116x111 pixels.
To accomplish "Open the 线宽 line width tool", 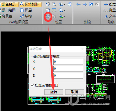I will click(x=110, y=4).
